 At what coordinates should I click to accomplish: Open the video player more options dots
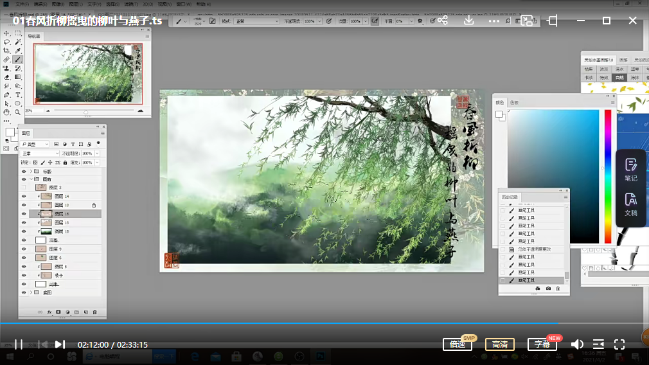[493, 21]
